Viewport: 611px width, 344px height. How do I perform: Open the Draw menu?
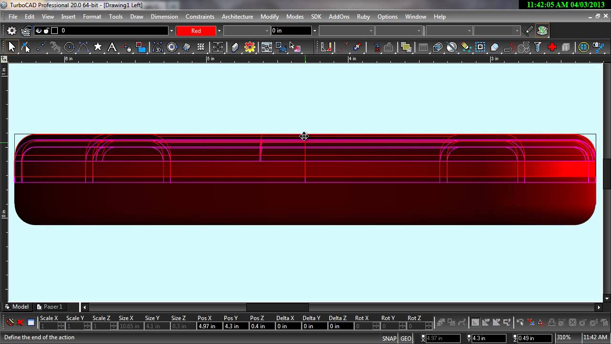(137, 16)
